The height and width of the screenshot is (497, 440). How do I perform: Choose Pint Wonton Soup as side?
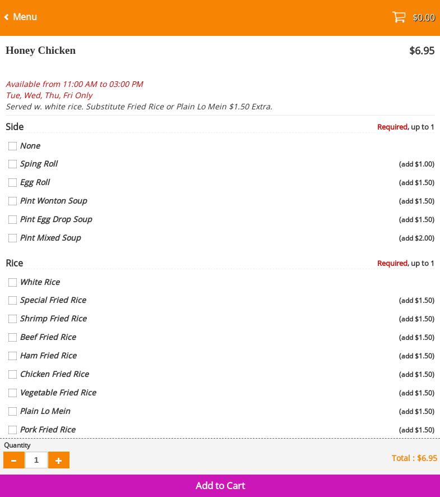pos(12,201)
